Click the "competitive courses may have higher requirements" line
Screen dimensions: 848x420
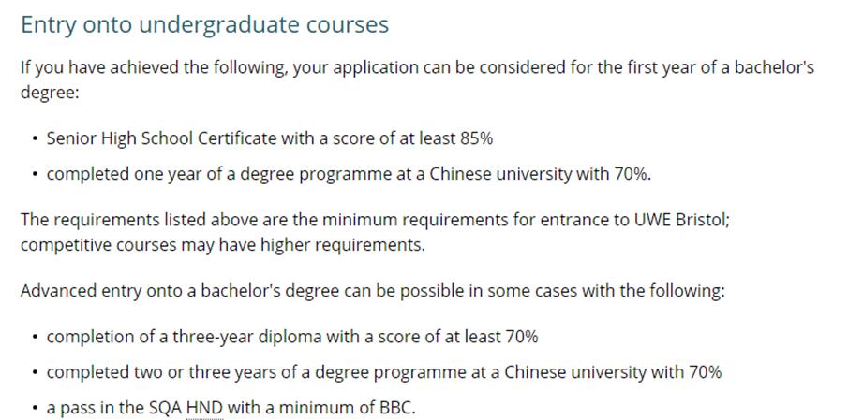[x=223, y=245]
